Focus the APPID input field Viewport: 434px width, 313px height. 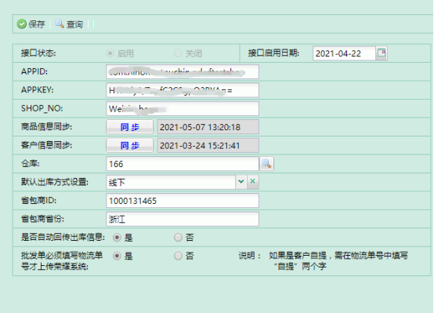click(183, 72)
